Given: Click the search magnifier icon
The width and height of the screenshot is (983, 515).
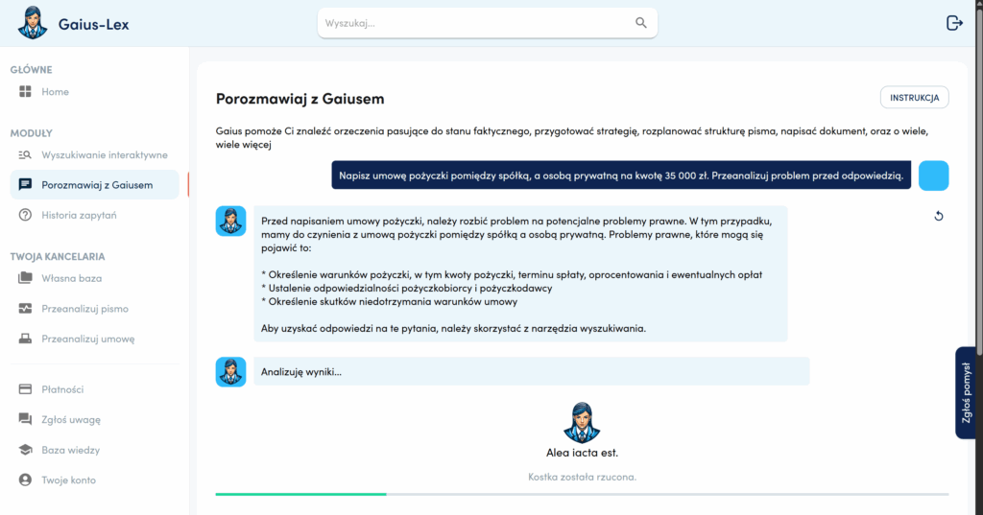Looking at the screenshot, I should [640, 23].
